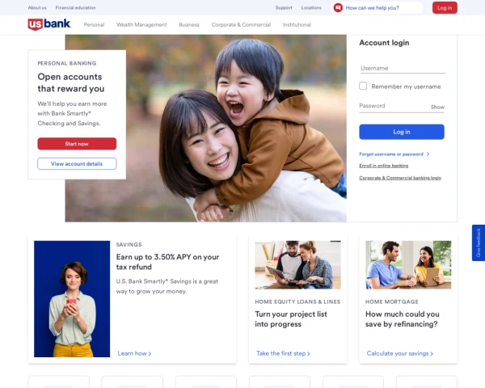Click chevron next to Forgot username or password

428,154
